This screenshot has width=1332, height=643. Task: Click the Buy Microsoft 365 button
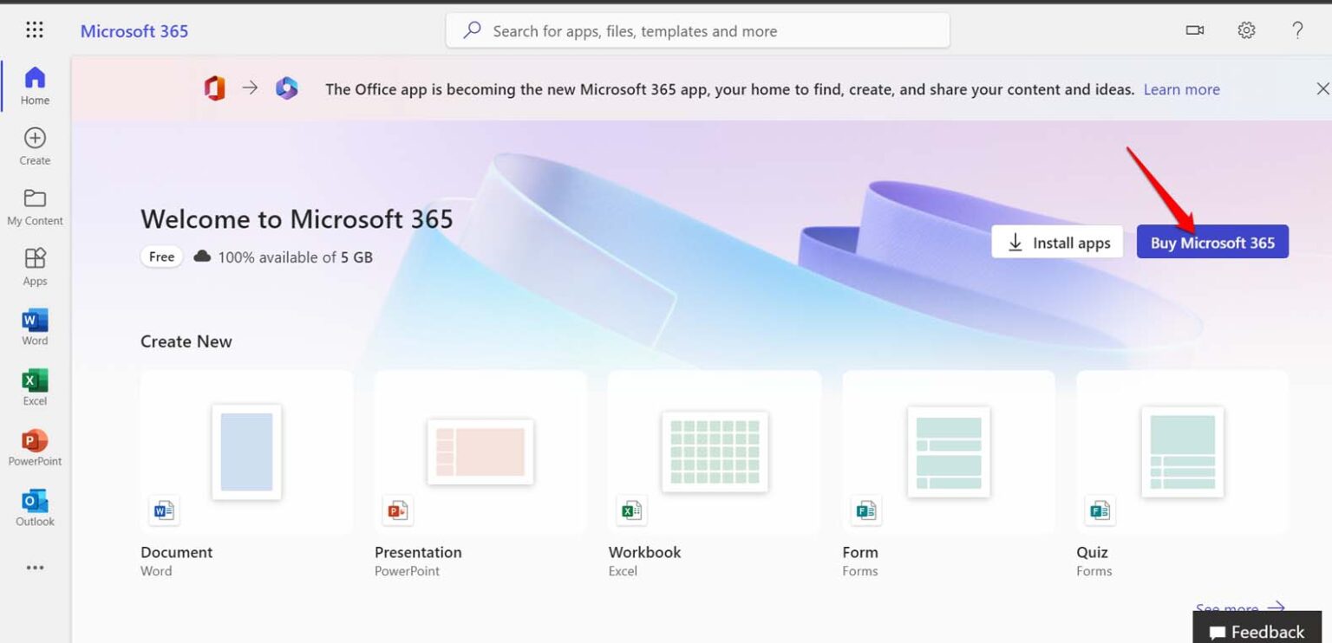1211,243
